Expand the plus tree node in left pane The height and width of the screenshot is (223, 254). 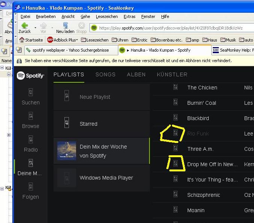[x=9, y=135]
